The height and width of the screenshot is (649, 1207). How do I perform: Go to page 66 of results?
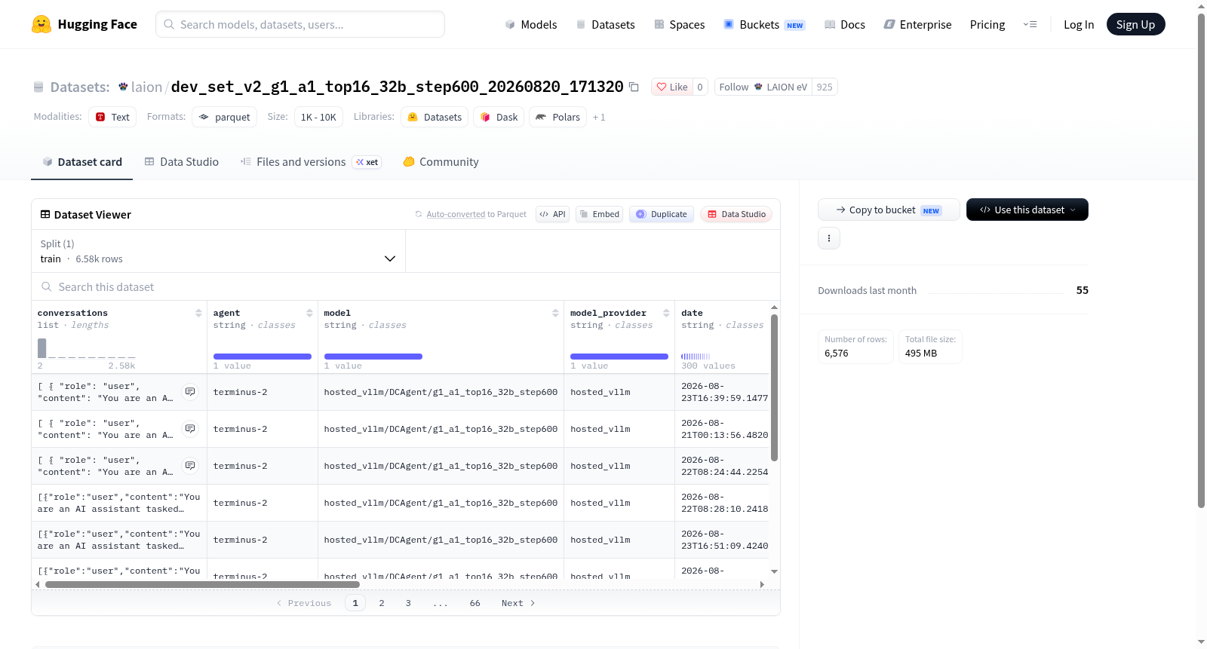point(475,603)
